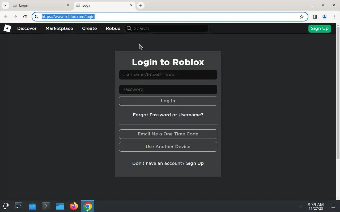Go back to previous page
The height and width of the screenshot is (212, 340).
coord(6,17)
